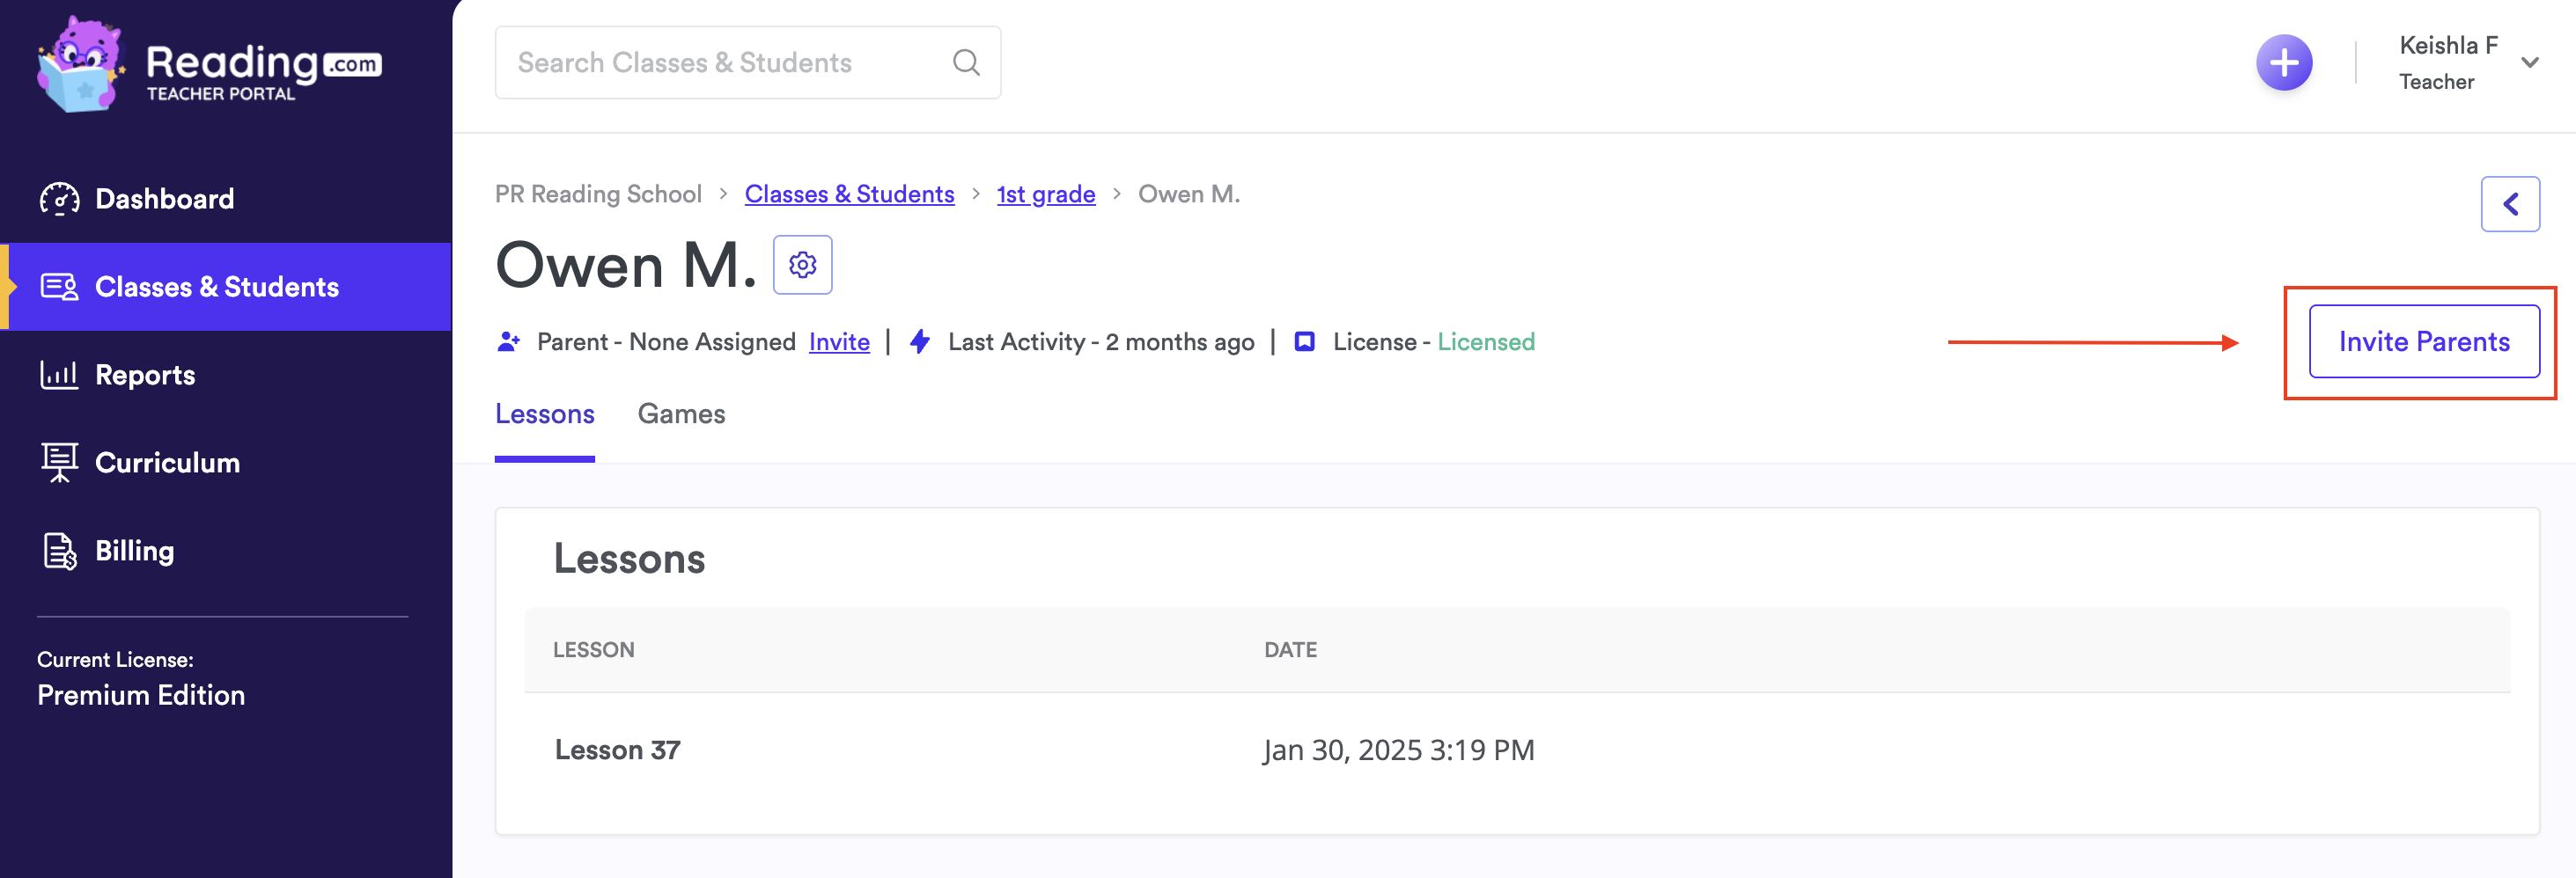The height and width of the screenshot is (878, 2576).
Task: Click the Reports bar chart icon
Action: [59, 375]
